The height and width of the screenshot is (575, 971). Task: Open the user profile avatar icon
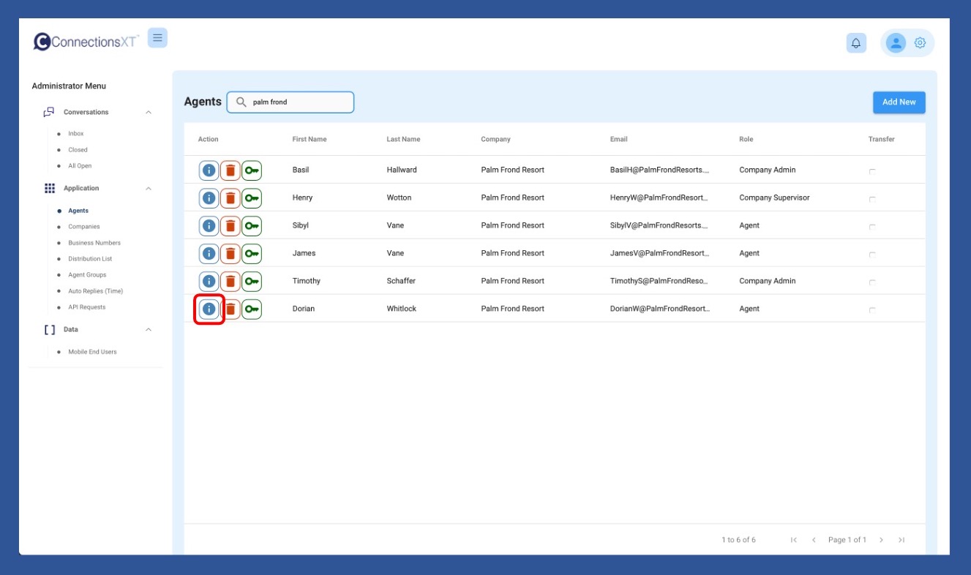tap(896, 43)
